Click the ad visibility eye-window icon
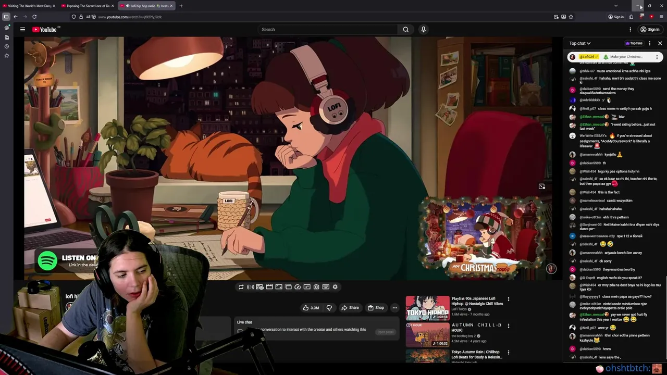667x375 pixels. pyautogui.click(x=260, y=287)
